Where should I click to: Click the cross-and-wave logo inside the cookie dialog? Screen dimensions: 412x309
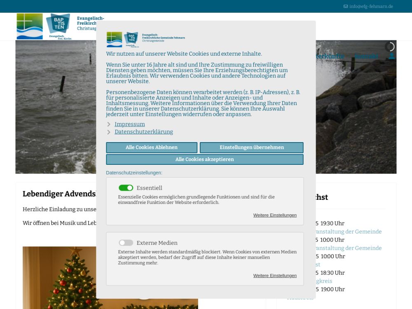point(115,39)
